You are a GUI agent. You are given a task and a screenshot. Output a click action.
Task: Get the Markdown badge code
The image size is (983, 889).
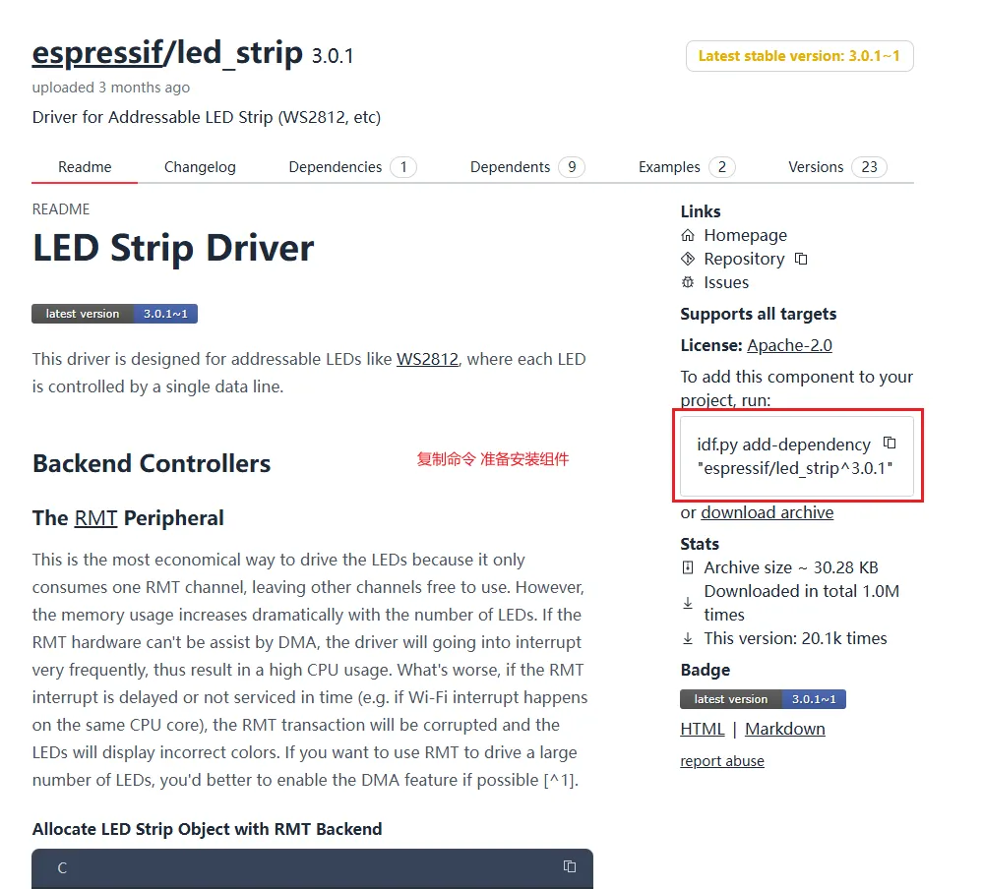tap(784, 729)
